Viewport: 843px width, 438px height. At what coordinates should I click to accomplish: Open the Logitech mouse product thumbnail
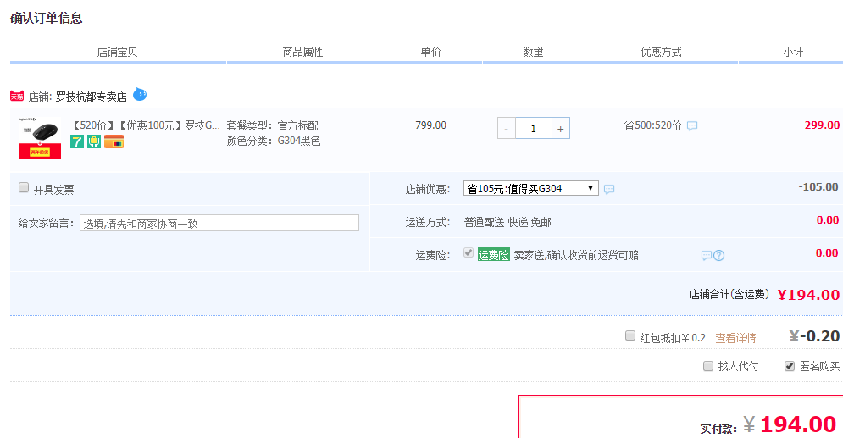pyautogui.click(x=40, y=137)
